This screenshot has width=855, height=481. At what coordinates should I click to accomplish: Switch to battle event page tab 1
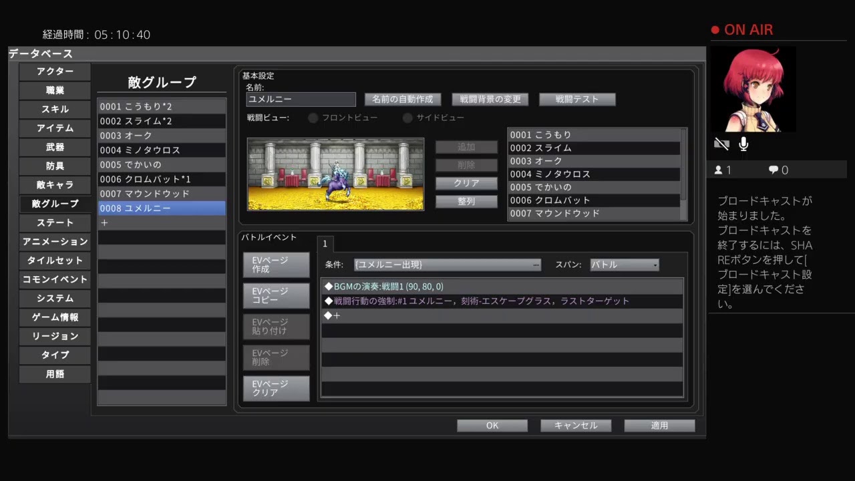click(325, 244)
